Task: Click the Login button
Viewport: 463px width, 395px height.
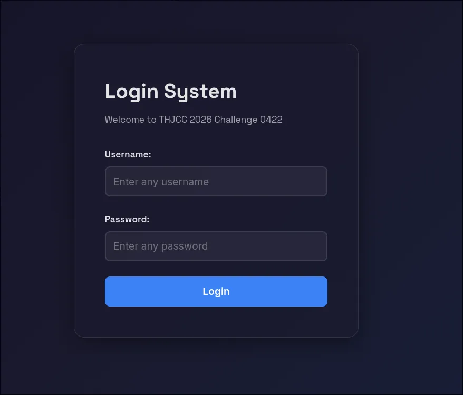Action: (216, 291)
